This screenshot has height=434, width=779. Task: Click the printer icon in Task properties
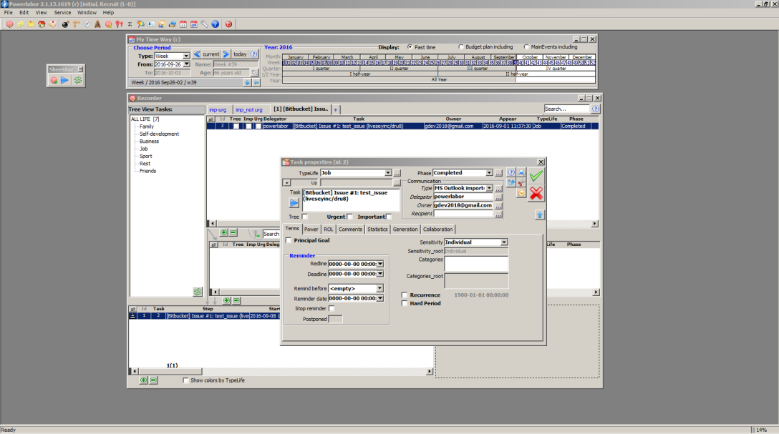point(521,172)
